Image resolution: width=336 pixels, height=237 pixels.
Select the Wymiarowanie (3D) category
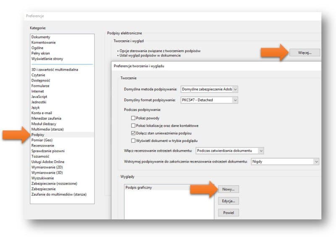(x=62, y=173)
